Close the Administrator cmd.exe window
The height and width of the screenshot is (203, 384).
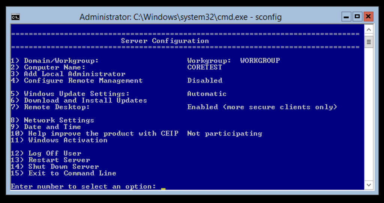(368, 17)
